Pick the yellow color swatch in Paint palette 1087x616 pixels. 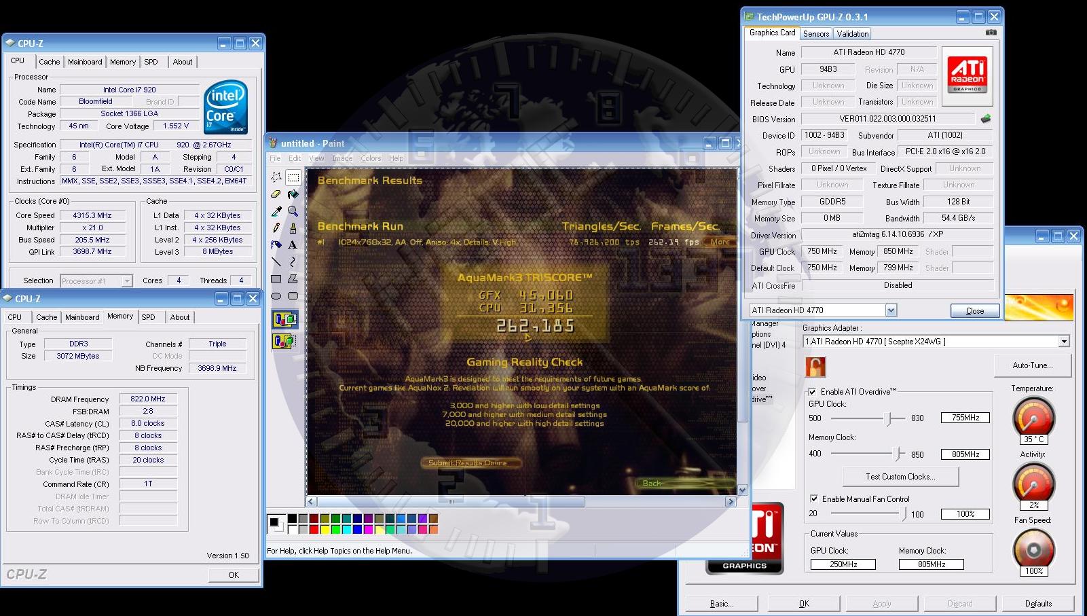point(325,529)
